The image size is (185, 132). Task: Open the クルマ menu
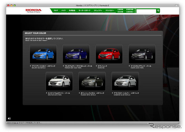(56, 10)
